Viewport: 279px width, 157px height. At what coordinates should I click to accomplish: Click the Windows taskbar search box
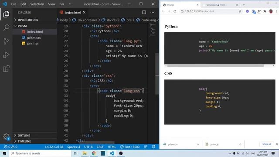tap(40, 153)
